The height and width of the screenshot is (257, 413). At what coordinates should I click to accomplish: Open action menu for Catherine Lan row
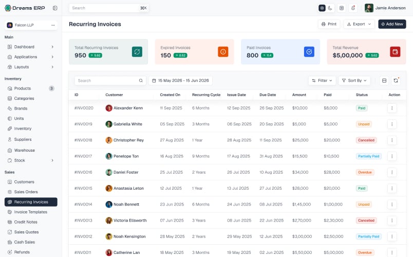pos(392,252)
